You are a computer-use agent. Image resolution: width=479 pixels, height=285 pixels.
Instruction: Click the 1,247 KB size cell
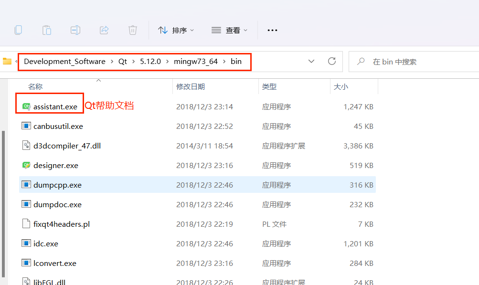click(x=358, y=106)
